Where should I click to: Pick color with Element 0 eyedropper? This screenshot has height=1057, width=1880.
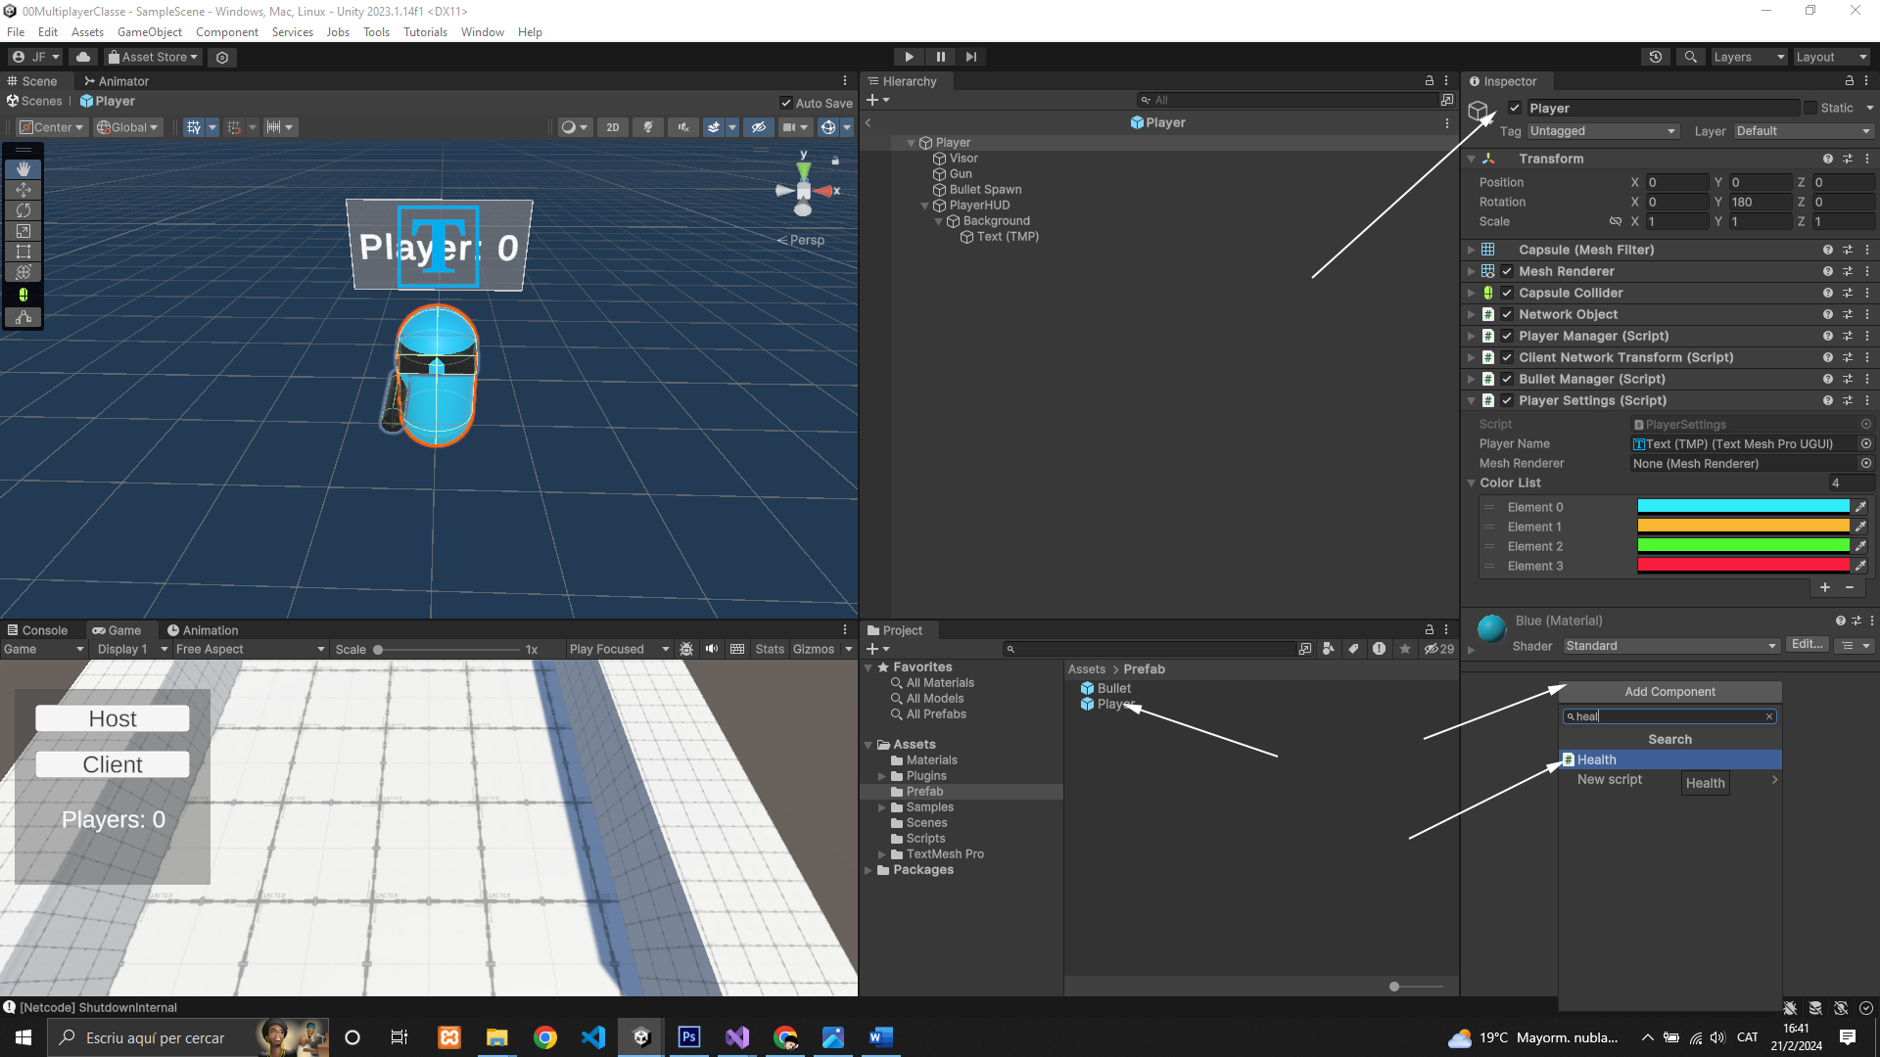tap(1860, 507)
